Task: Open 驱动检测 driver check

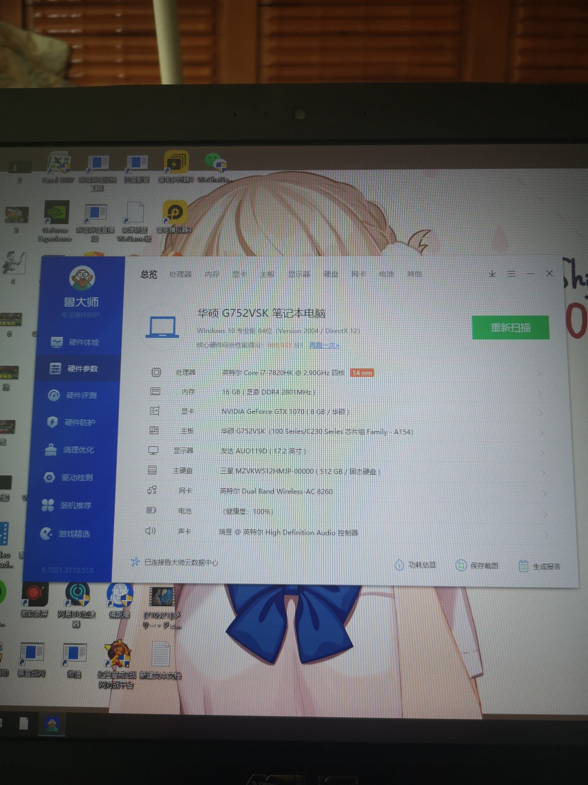Action: point(68,477)
